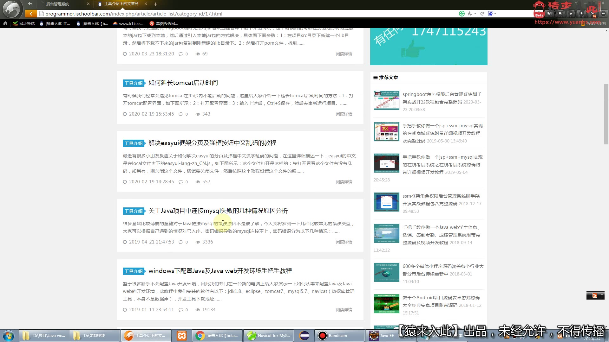Open the more options ellipsis button
Image resolution: width=609 pixels, height=342 pixels.
click(x=603, y=14)
